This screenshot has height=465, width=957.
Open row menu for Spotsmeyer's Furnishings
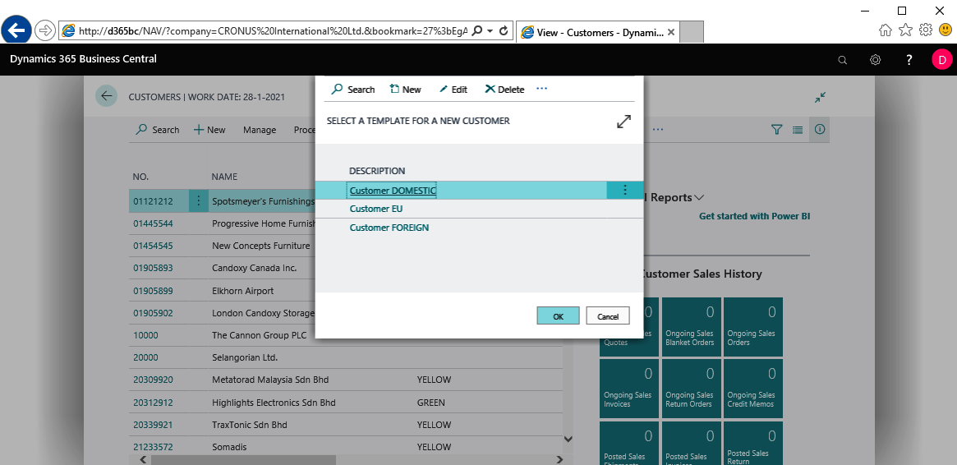198,200
